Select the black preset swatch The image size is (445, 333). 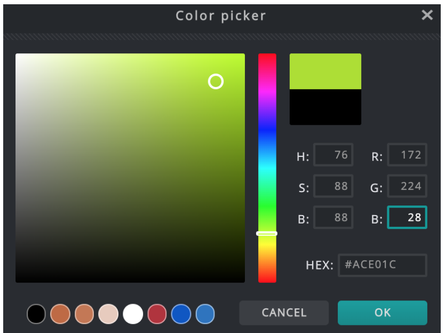click(36, 314)
